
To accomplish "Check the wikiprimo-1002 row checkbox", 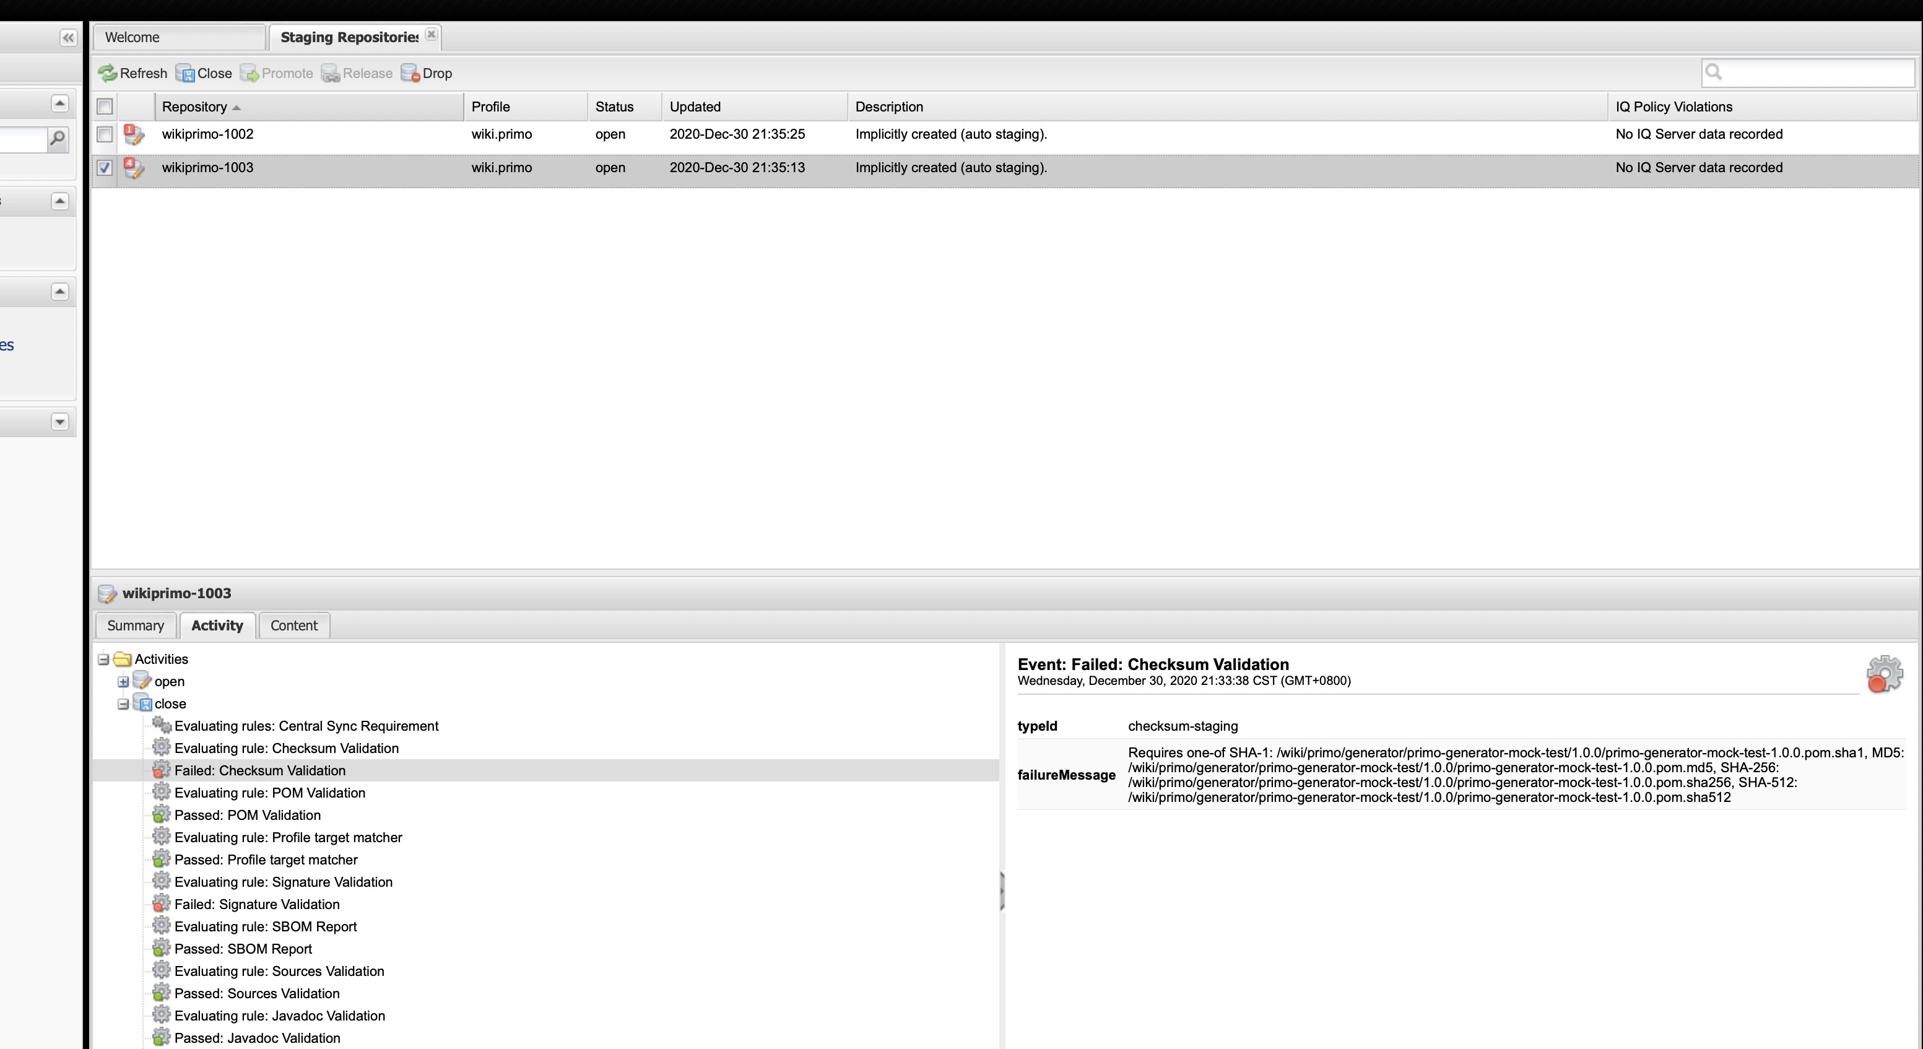I will click(x=105, y=134).
